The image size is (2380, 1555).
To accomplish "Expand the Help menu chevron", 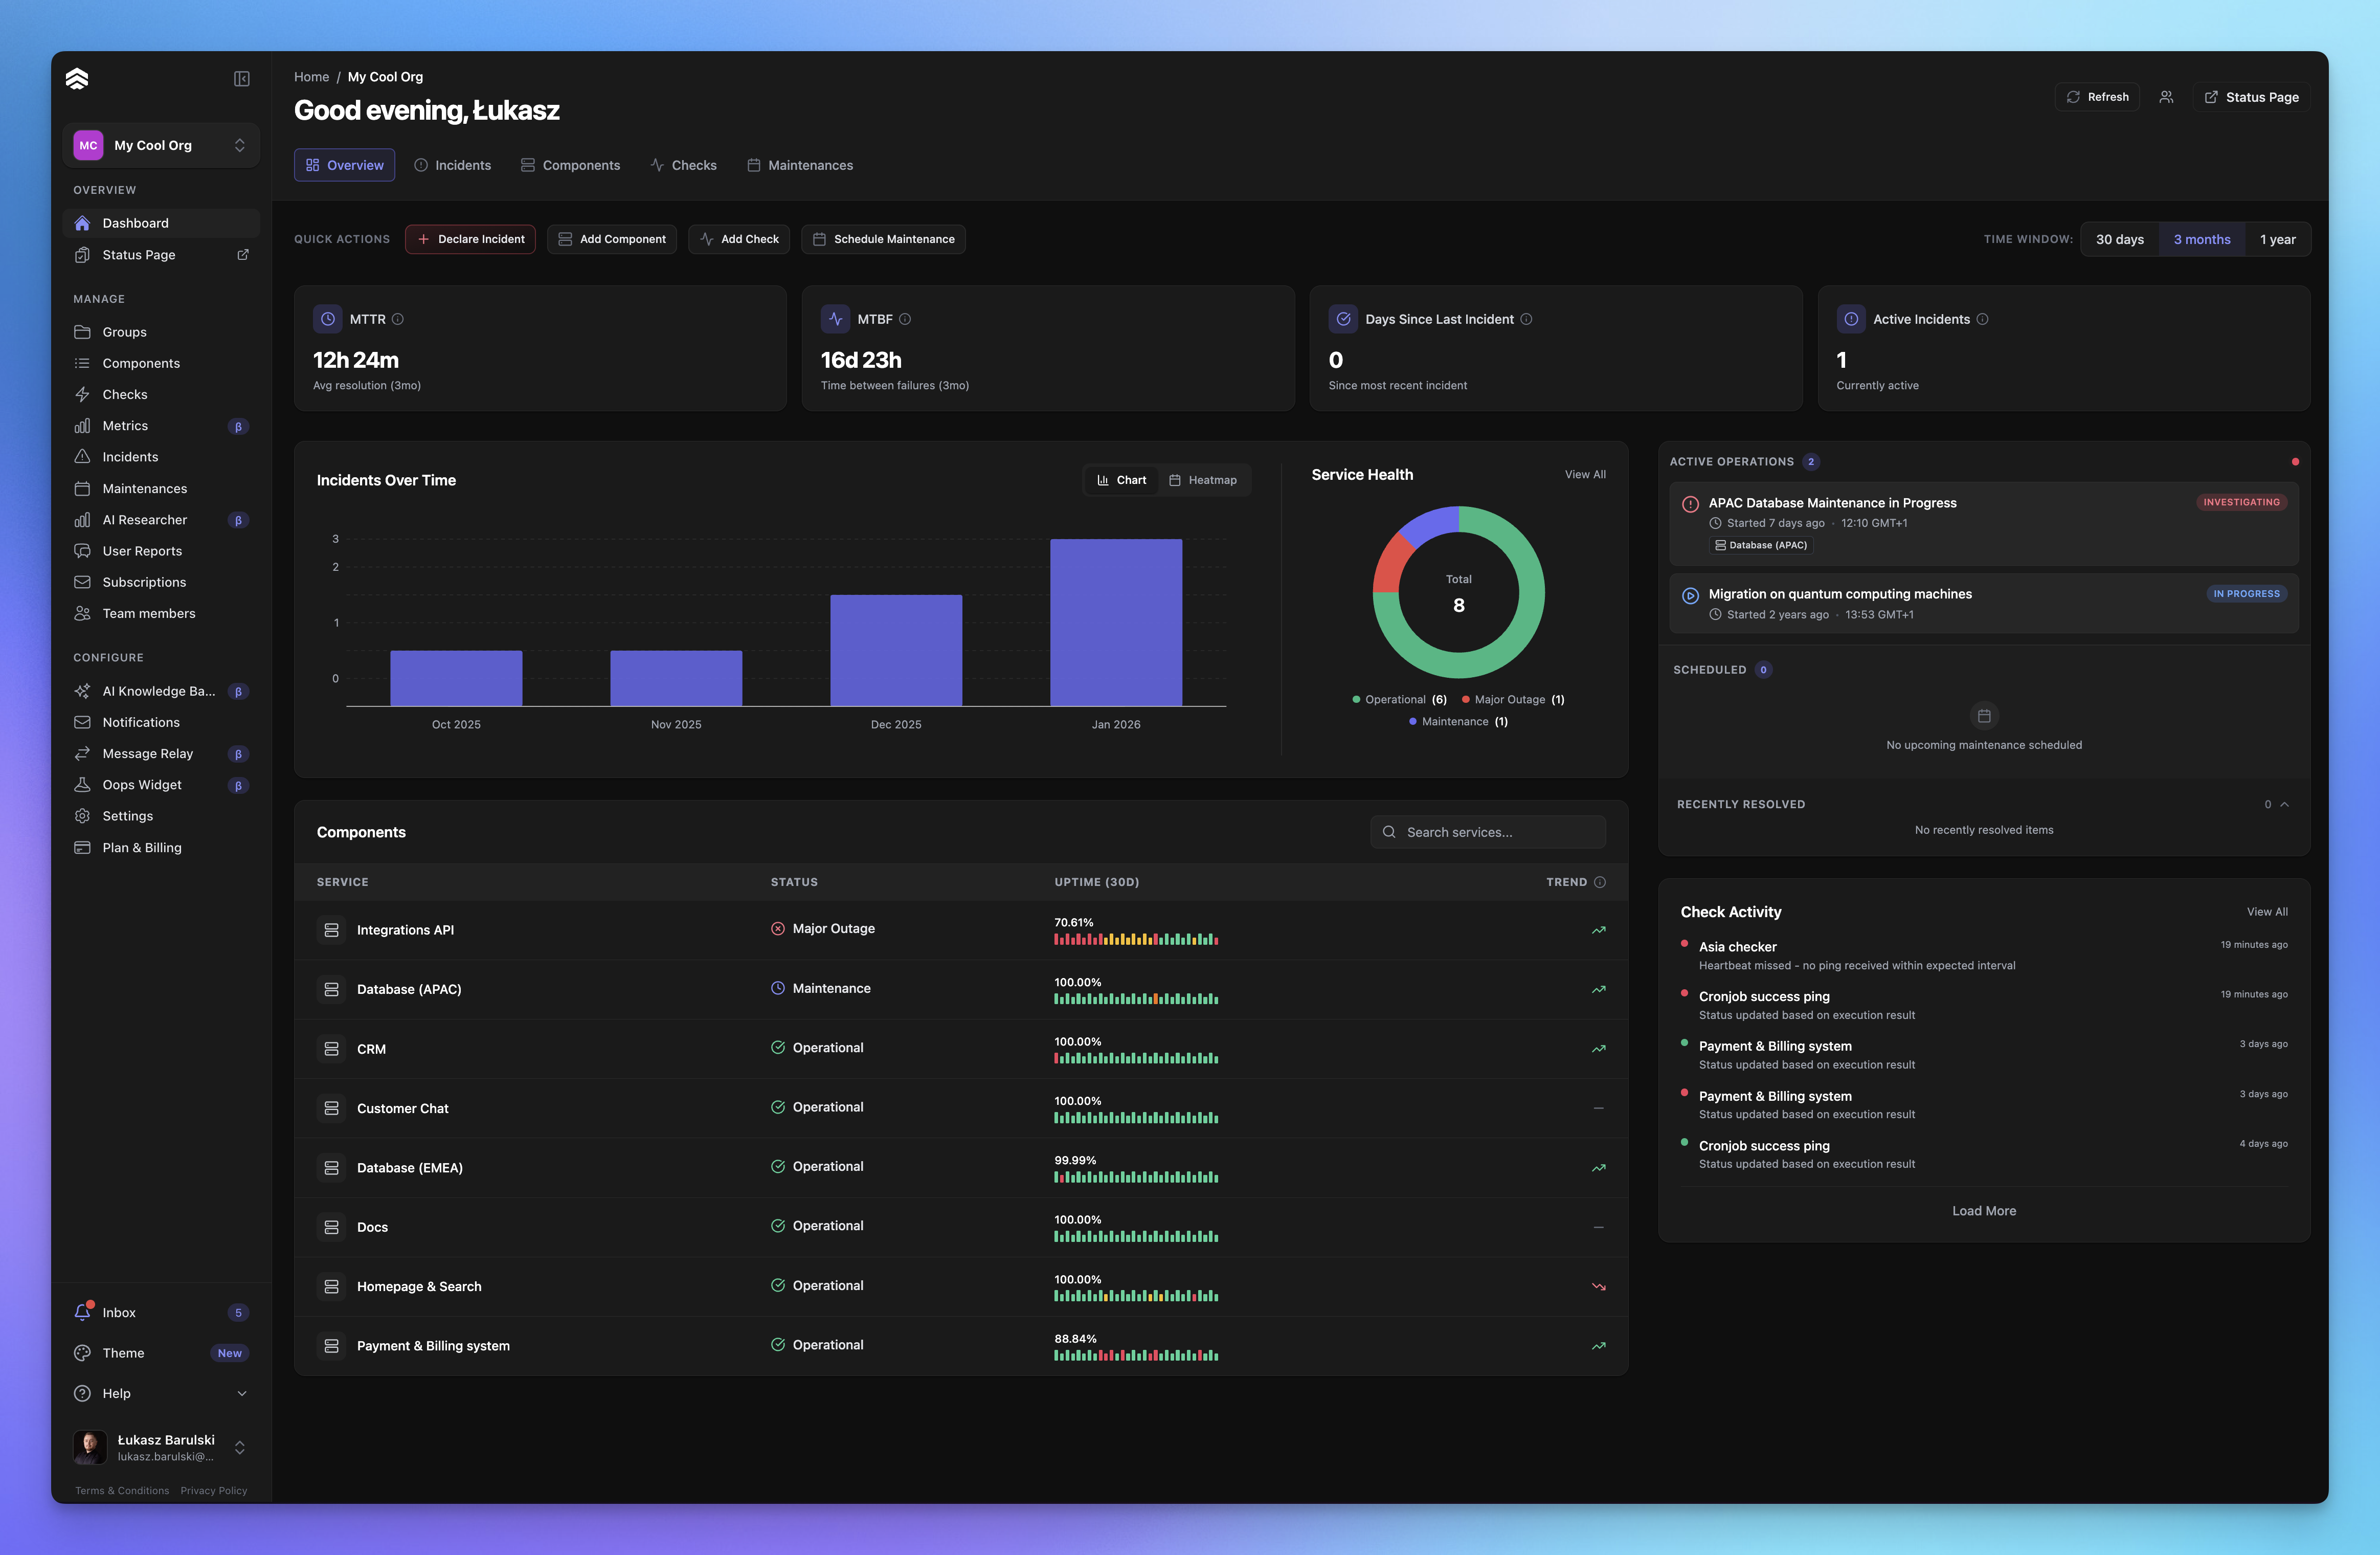I will 241,1393.
